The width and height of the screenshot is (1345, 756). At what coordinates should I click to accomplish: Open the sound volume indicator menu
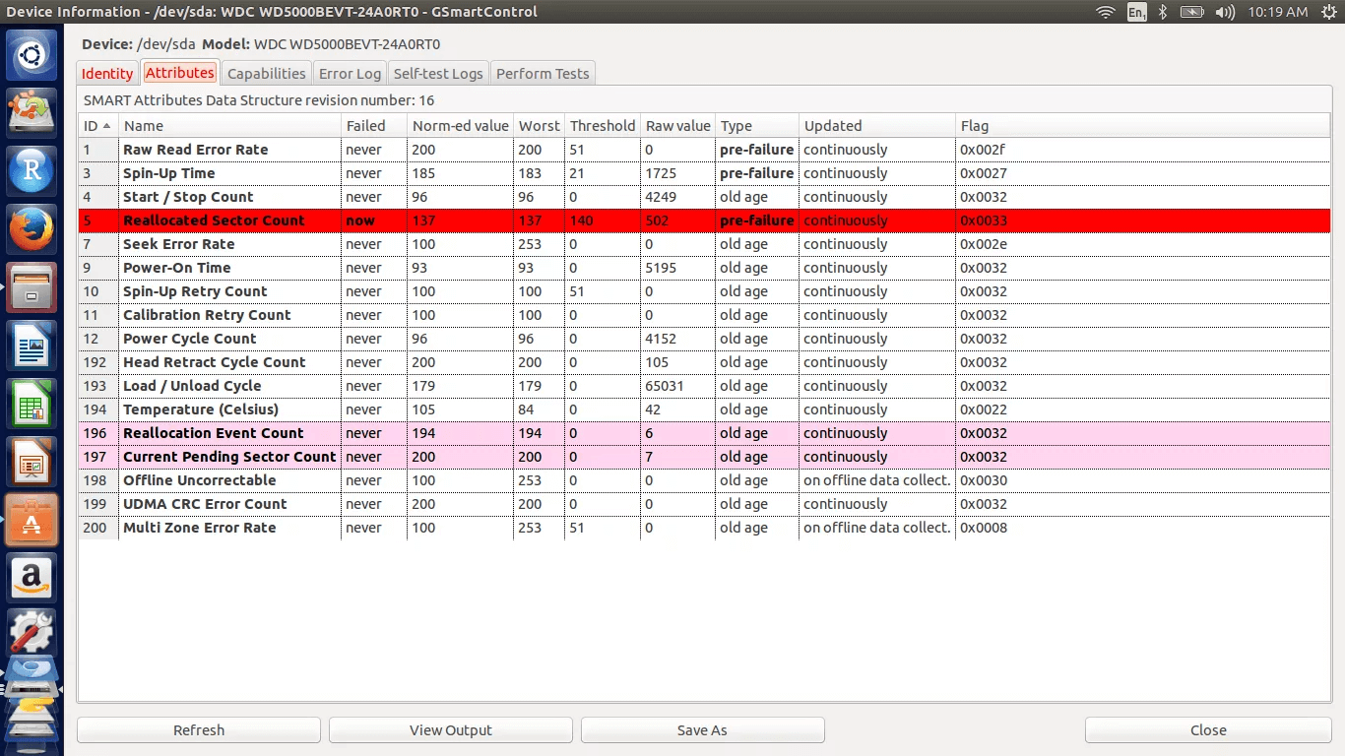pyautogui.click(x=1225, y=12)
